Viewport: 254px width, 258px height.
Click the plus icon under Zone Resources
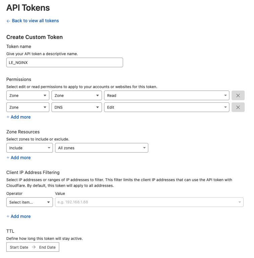pyautogui.click(x=8, y=158)
